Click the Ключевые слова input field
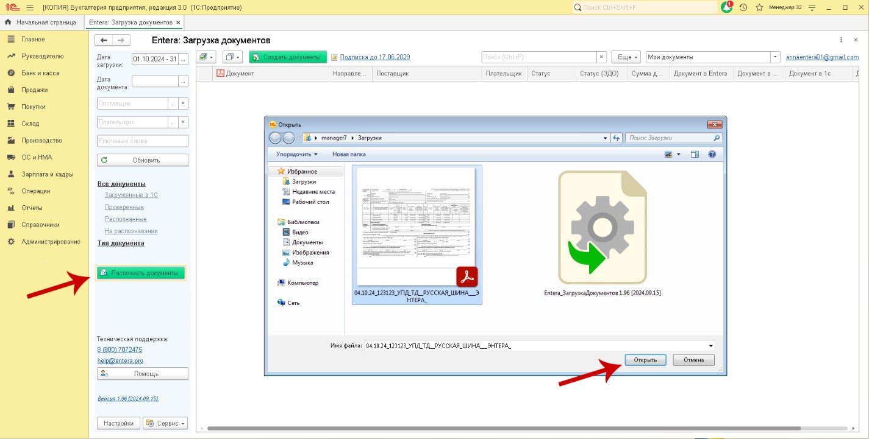The width and height of the screenshot is (869, 439). click(x=143, y=141)
